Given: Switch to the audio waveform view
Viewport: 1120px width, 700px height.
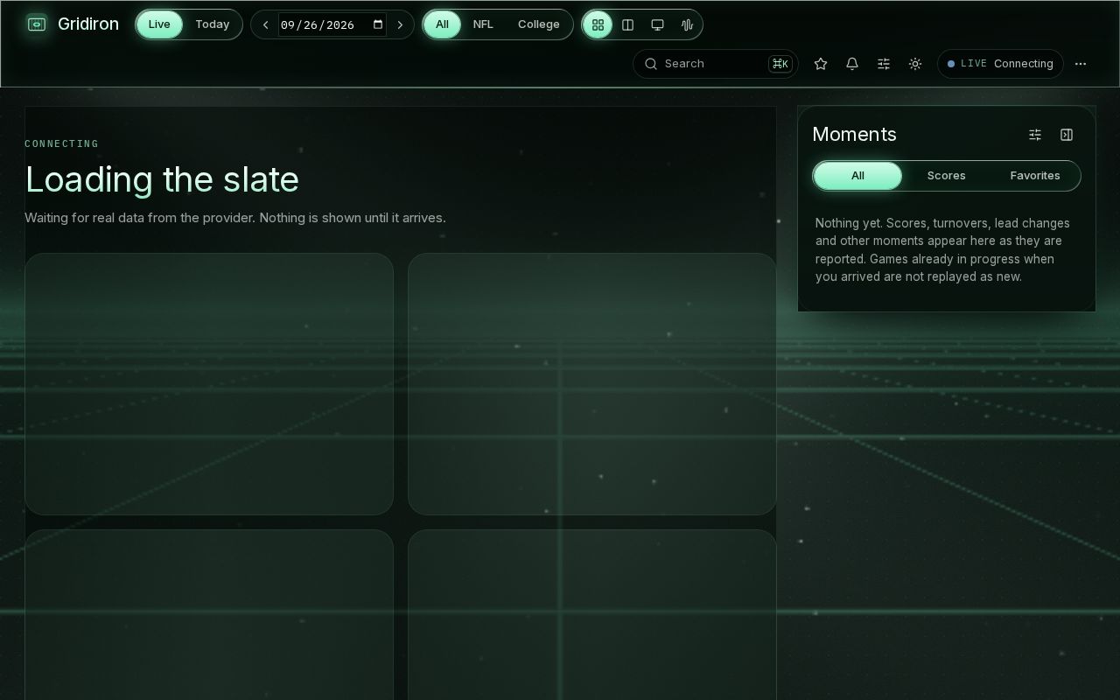Looking at the screenshot, I should [x=687, y=24].
